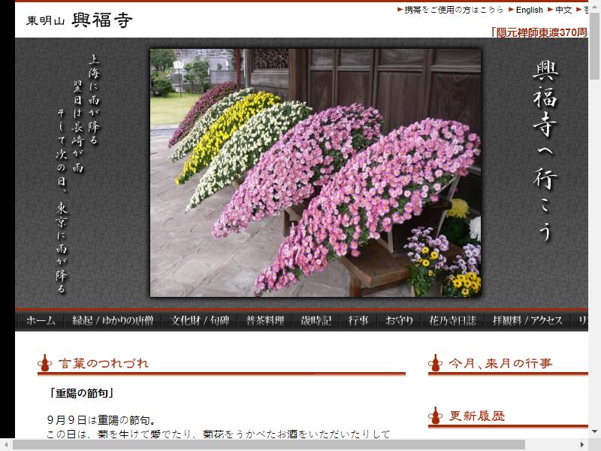This screenshot has width=601, height=451.
Task: Click the vertical 上海に雨が降る poem line
Action: (x=94, y=99)
